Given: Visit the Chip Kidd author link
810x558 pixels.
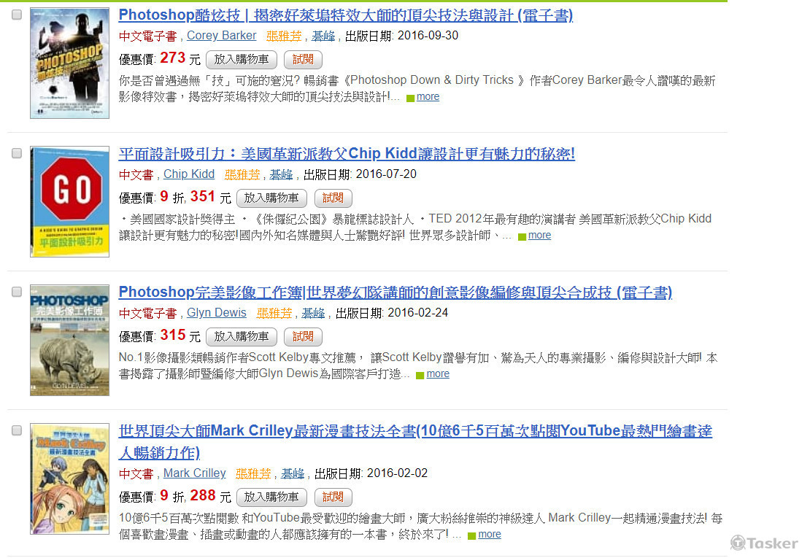Looking at the screenshot, I should pos(189,174).
